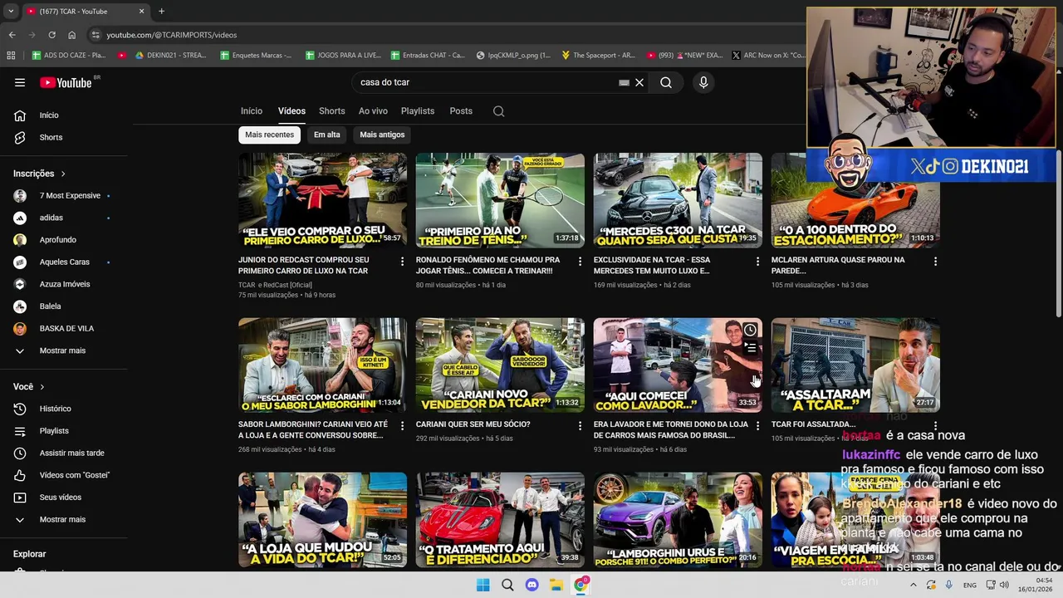Image resolution: width=1063 pixels, height=598 pixels.
Task: Open the YouTube hamburger guide menu
Action: 20,82
